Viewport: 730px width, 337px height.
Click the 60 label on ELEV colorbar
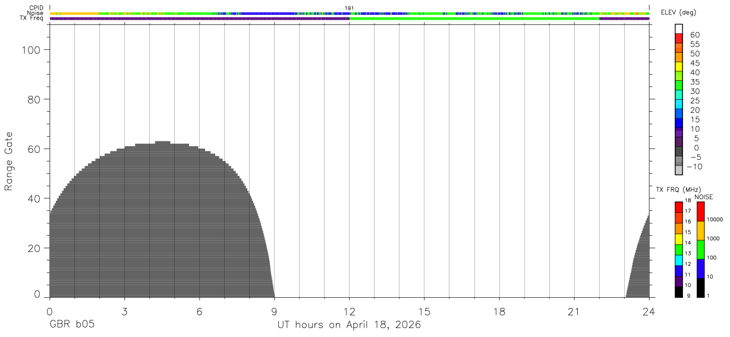click(695, 35)
